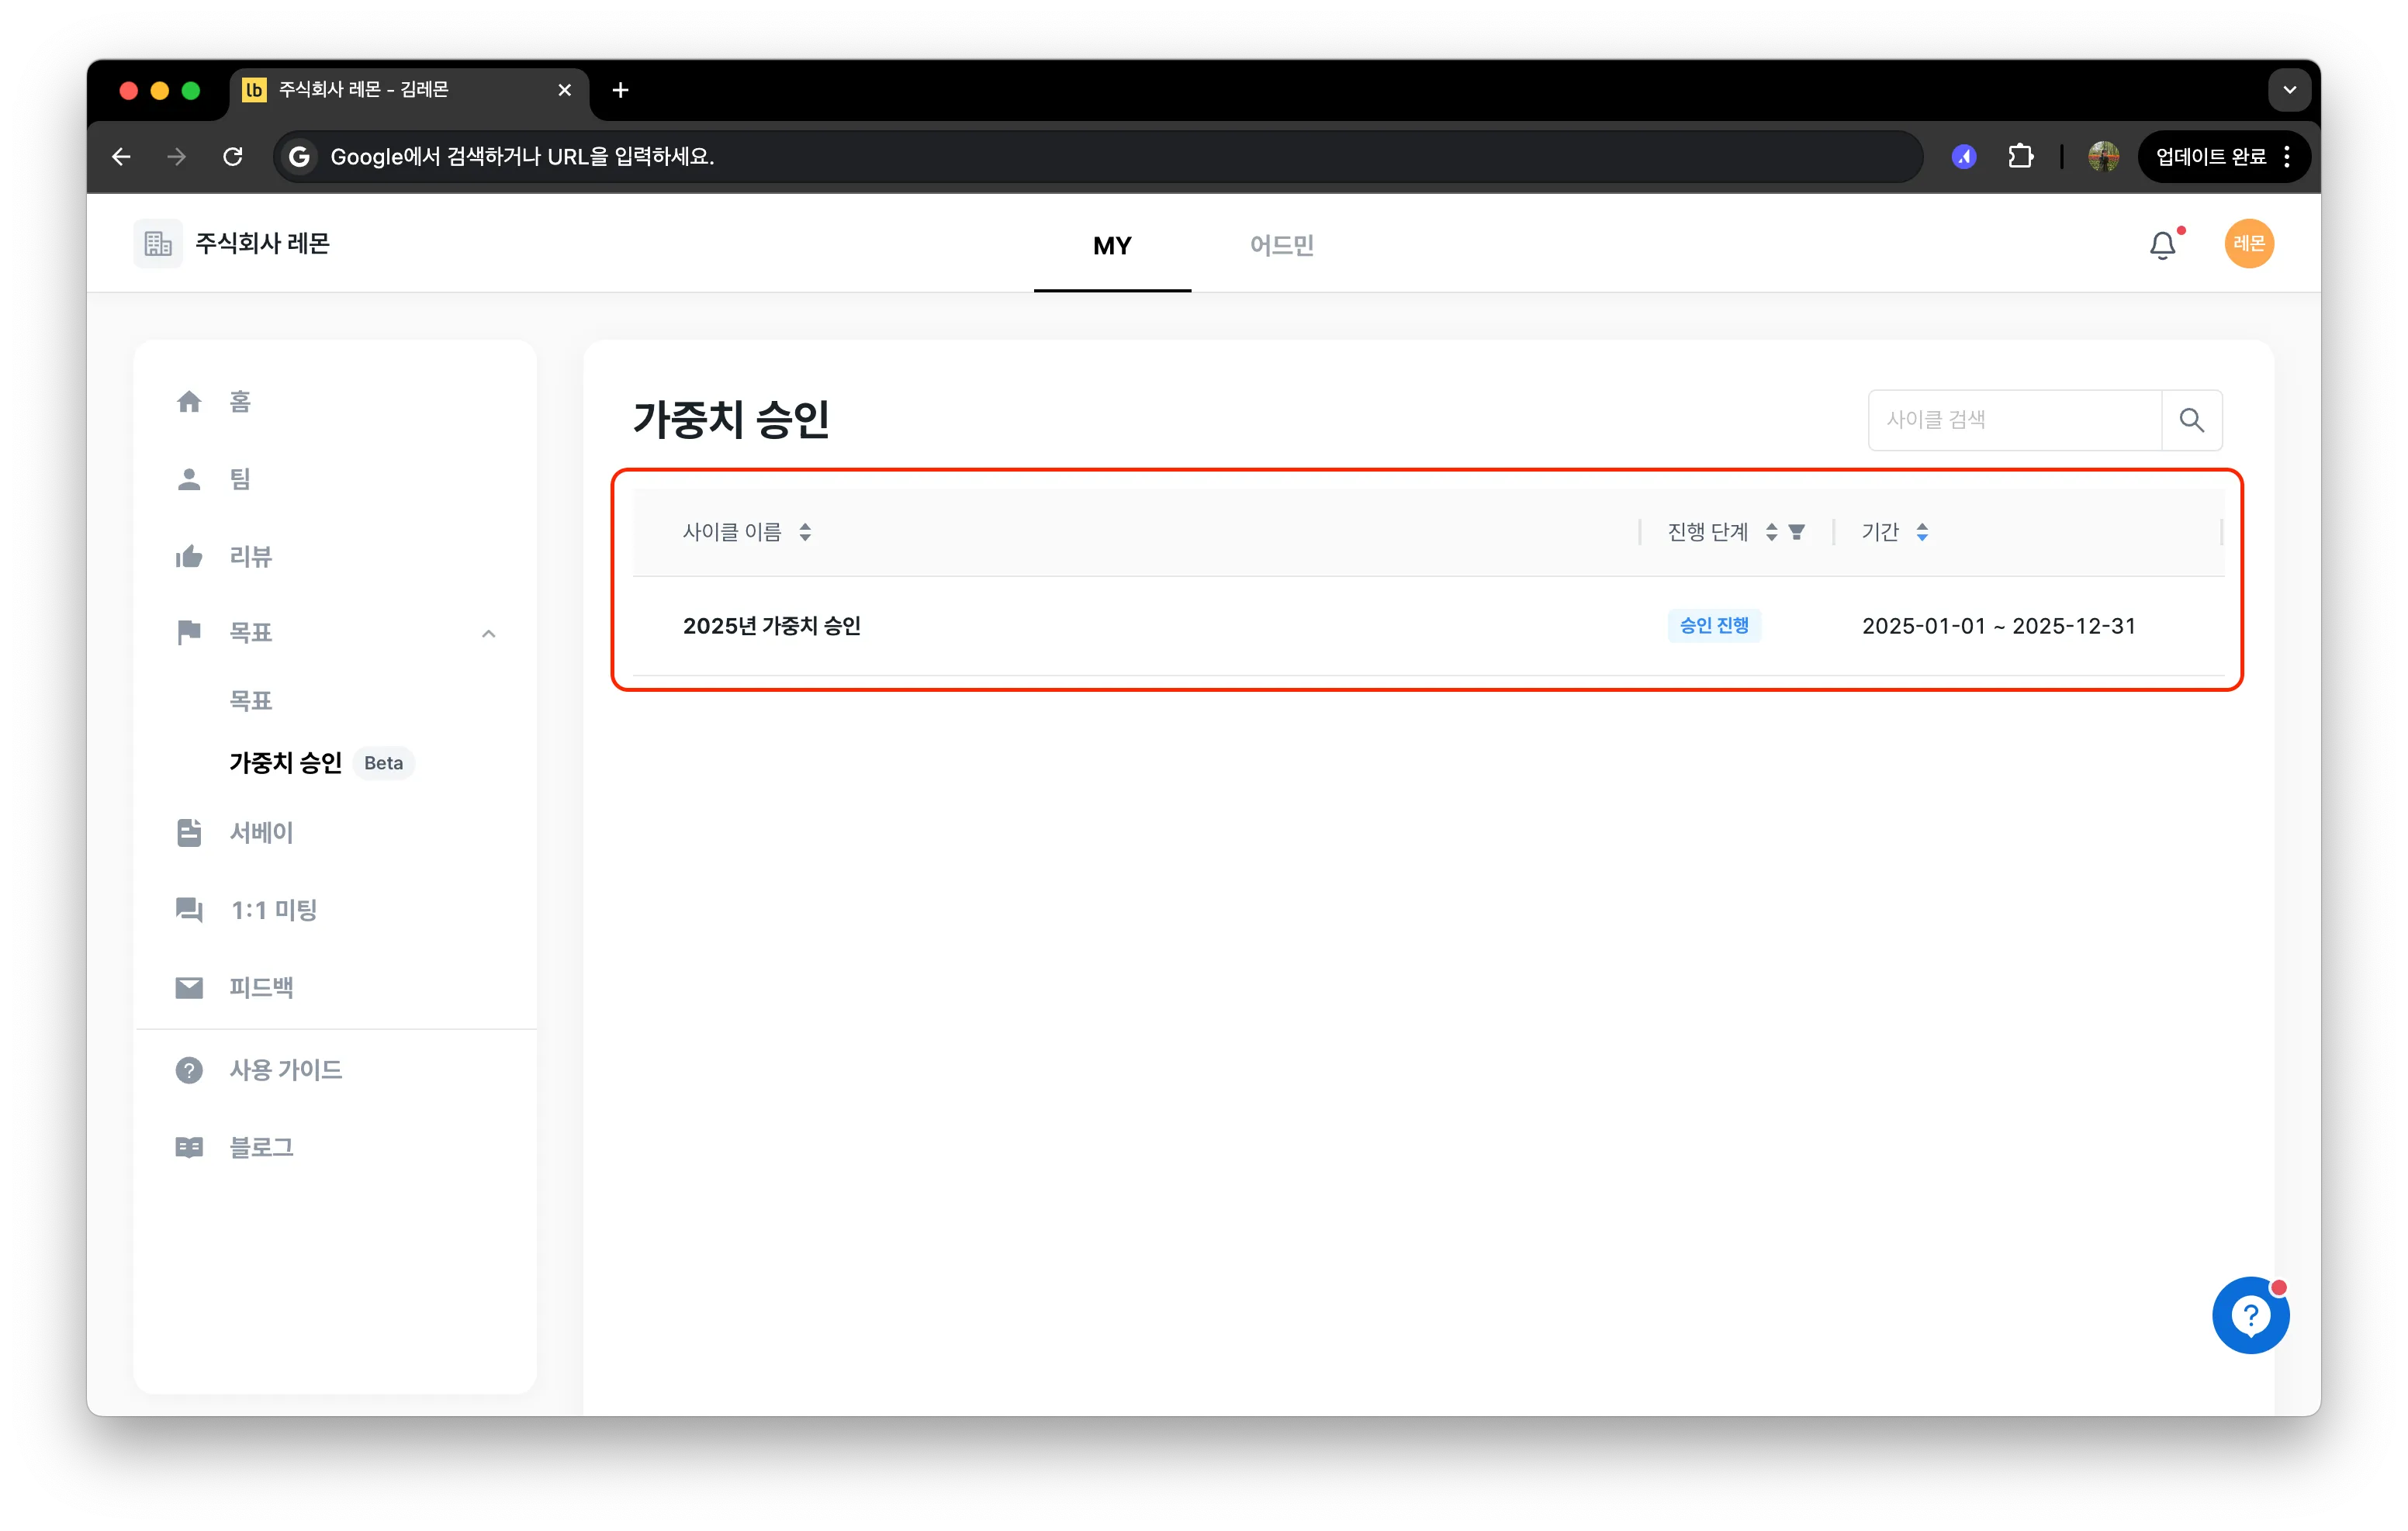Collapse the 목표 sidebar section chevron

[x=489, y=633]
